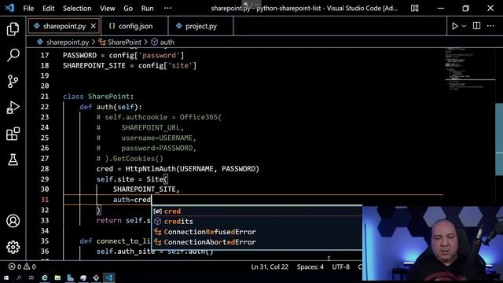The width and height of the screenshot is (503, 283).
Task: Open Run and Debug view
Action: 13,108
